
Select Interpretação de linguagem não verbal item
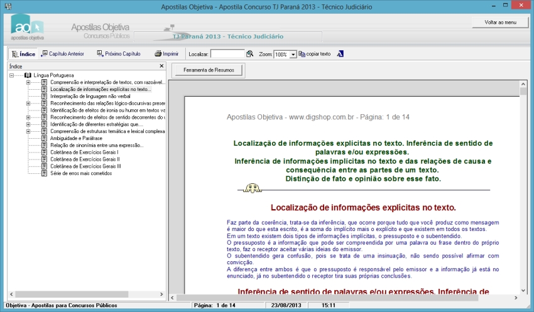pos(90,96)
